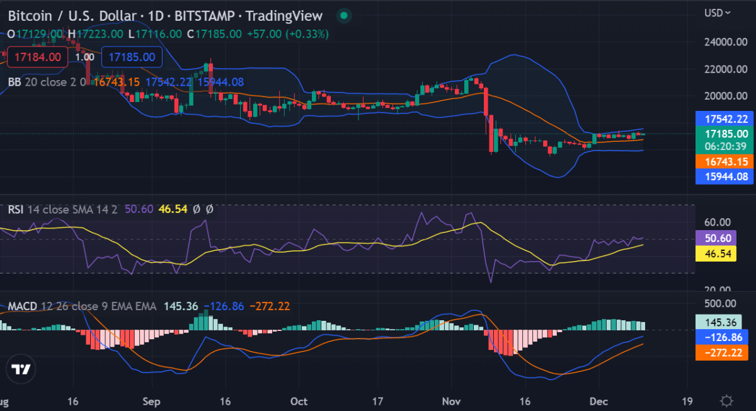Click the 19 date on time axis
Screen dimensions: 756x411
tap(687, 400)
